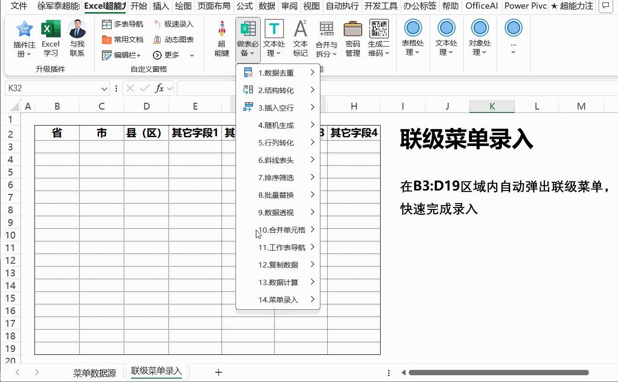Open 11.工作表导航 submenu
618x382 pixels.
[278, 247]
